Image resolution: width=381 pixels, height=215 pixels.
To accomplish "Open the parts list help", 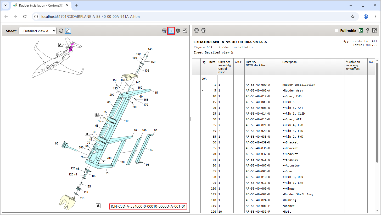I will [368, 30].
